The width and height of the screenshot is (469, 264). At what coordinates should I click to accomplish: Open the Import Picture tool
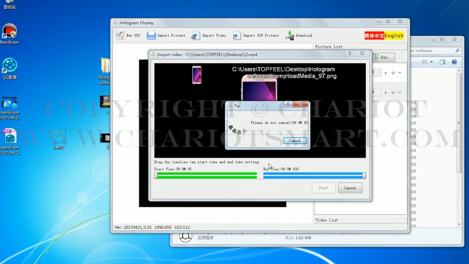click(151, 36)
